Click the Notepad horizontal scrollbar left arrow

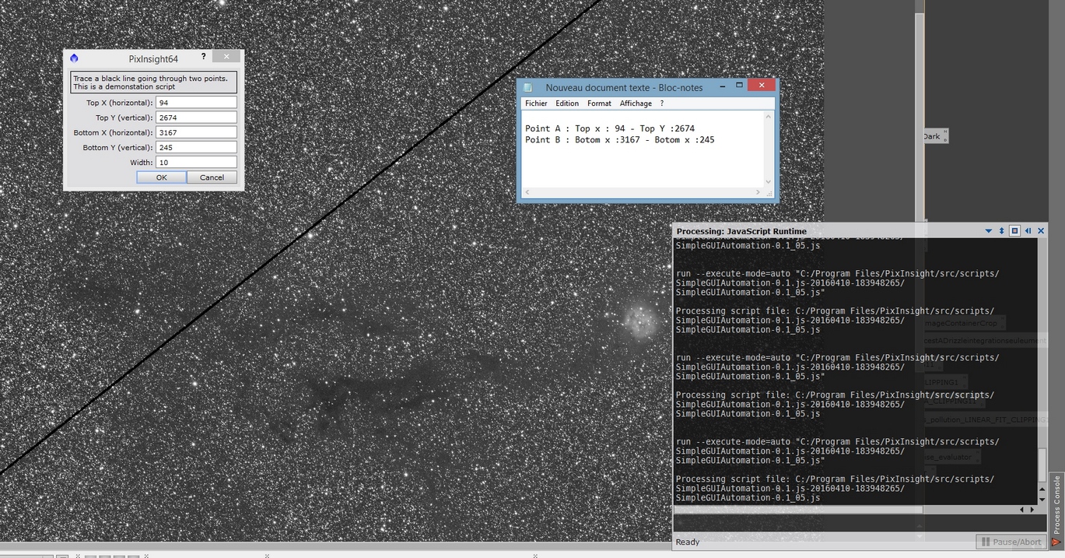click(x=527, y=192)
